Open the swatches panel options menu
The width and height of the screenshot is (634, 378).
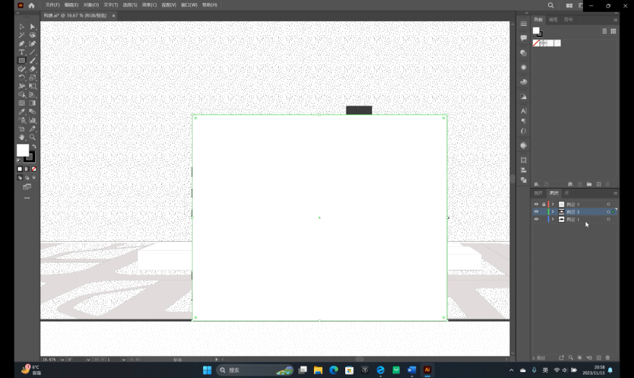[x=615, y=20]
